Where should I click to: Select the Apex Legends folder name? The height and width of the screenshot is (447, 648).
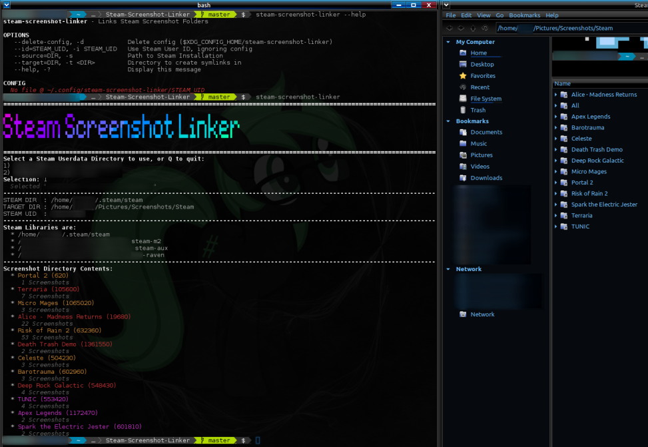(x=591, y=117)
